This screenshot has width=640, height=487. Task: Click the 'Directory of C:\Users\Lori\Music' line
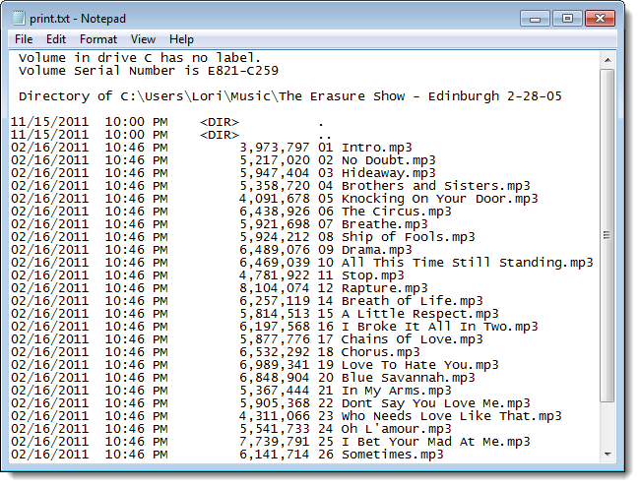click(x=290, y=96)
